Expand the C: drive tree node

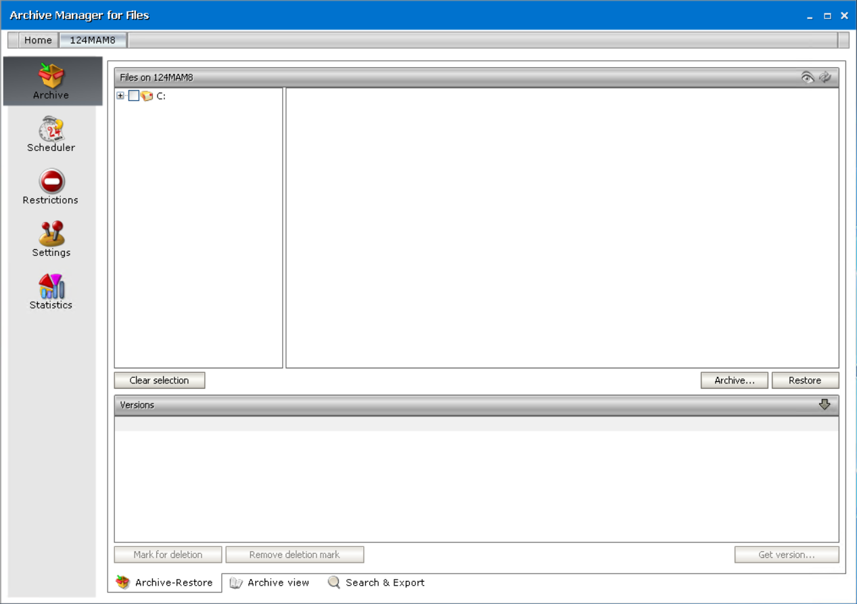coord(120,95)
